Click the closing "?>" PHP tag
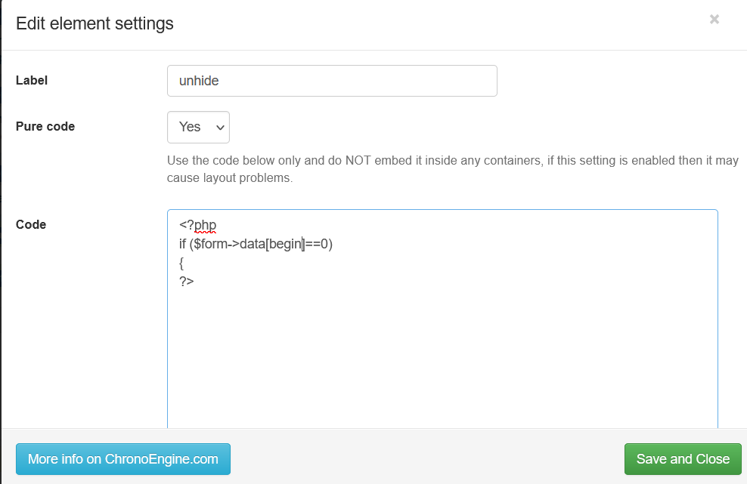This screenshot has height=484, width=747. (186, 282)
